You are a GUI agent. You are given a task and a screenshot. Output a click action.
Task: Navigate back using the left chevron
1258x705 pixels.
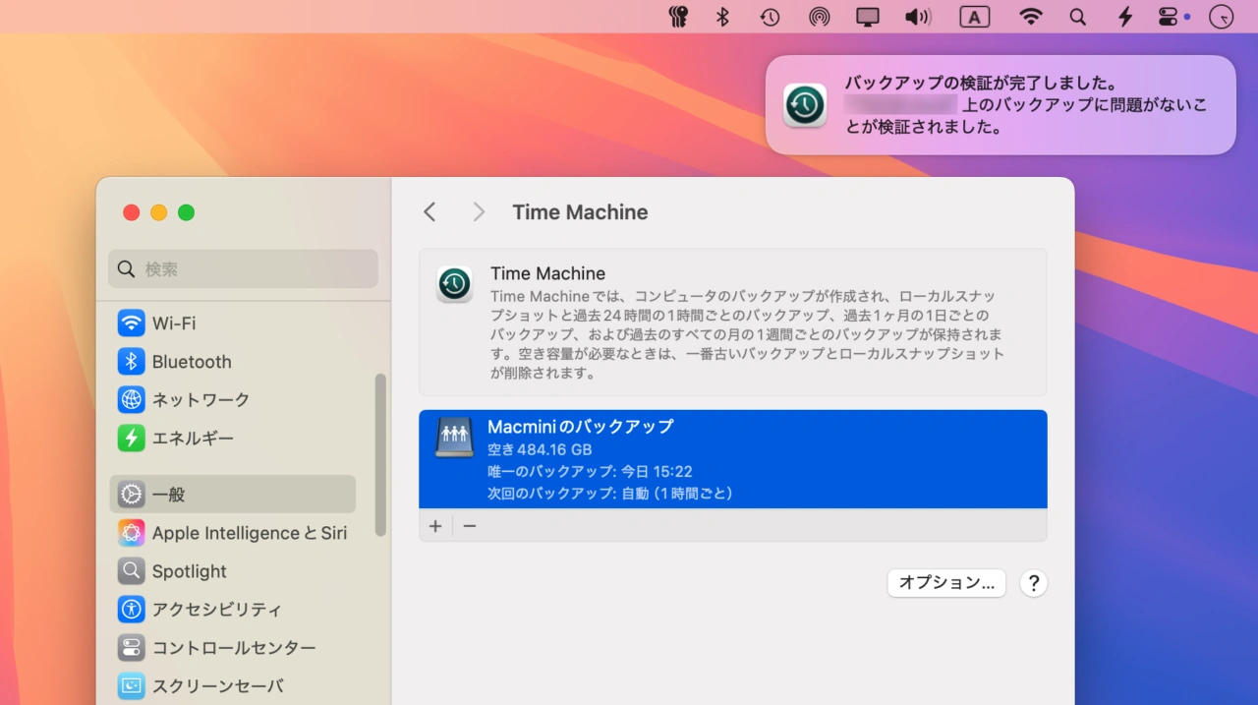(429, 210)
